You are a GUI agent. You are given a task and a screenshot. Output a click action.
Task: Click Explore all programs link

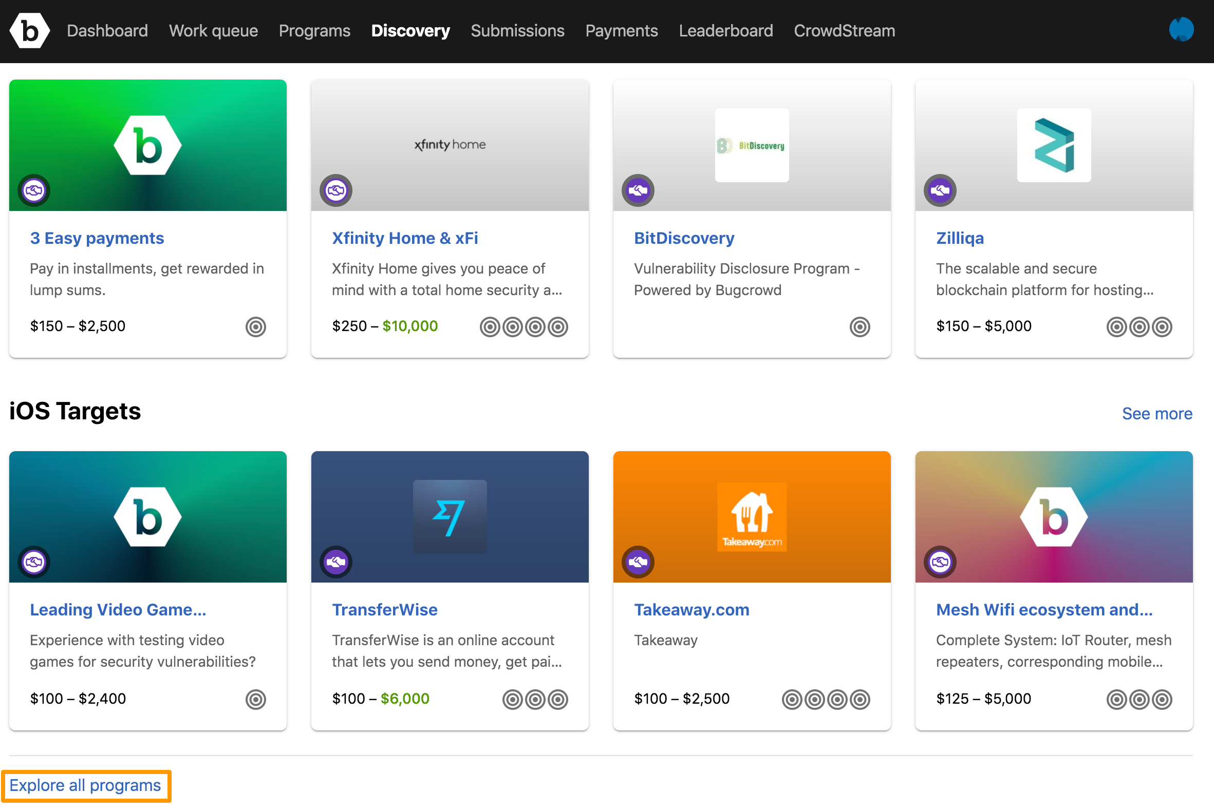tap(85, 785)
